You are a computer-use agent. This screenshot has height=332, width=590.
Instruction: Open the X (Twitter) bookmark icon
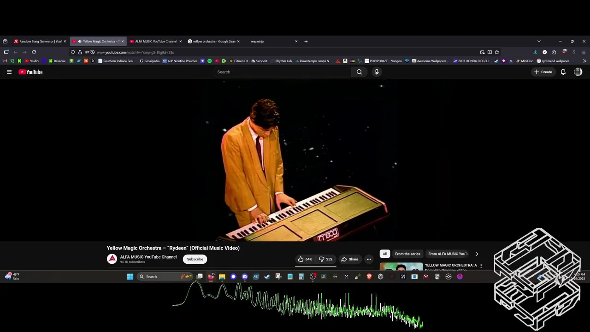[x=93, y=61]
